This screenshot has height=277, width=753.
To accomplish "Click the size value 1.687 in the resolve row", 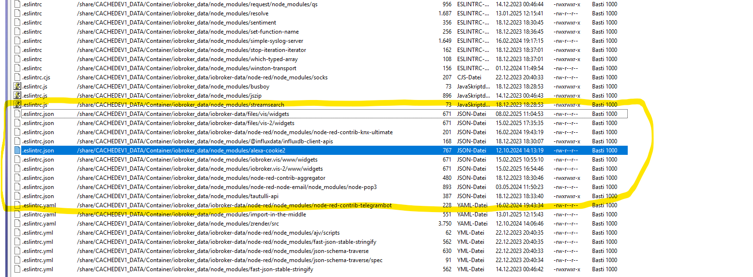I will pos(445,13).
